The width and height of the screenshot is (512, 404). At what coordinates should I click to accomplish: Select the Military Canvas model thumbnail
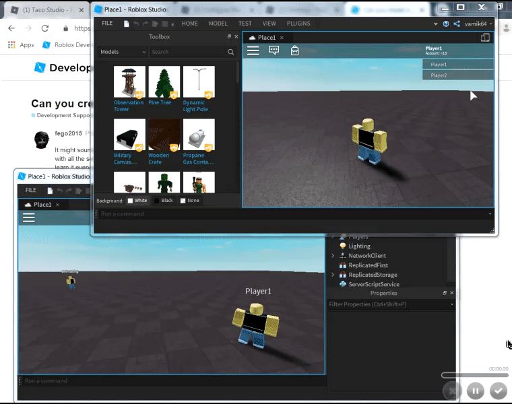(129, 135)
